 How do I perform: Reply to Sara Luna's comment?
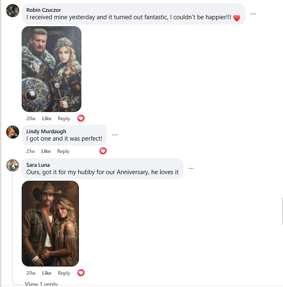point(64,273)
